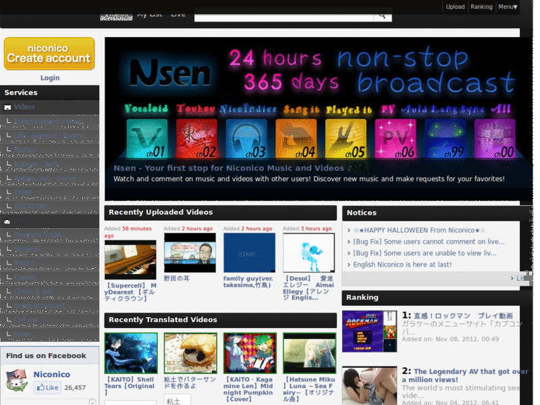
Task: Like Niconico on Facebook
Action: click(47, 387)
